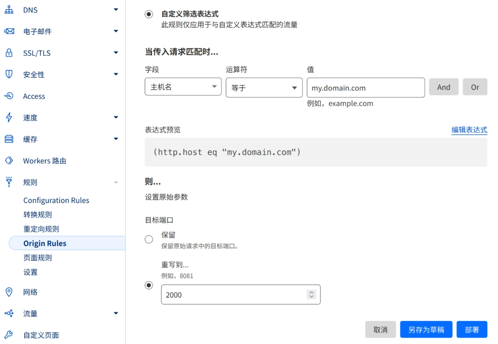Collapse the 规则 sidebar section
The image size is (498, 344).
116,182
